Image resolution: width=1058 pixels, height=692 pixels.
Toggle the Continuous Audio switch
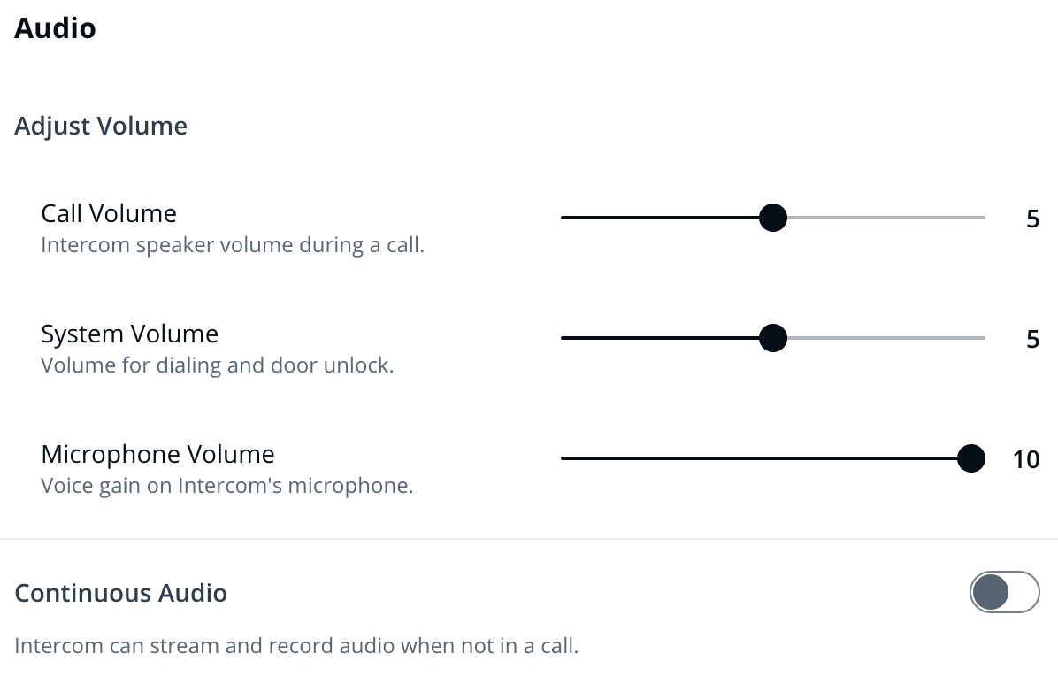point(1004,592)
